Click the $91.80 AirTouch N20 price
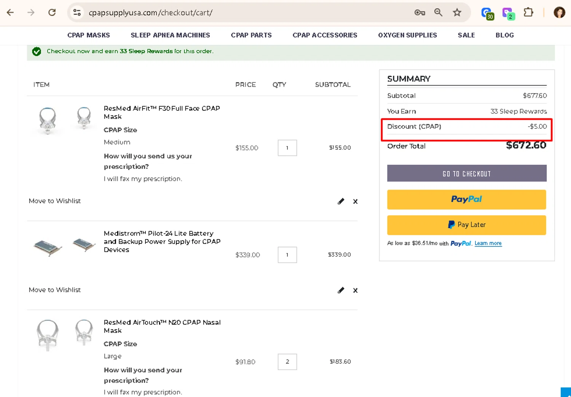The height and width of the screenshot is (397, 571). point(245,362)
